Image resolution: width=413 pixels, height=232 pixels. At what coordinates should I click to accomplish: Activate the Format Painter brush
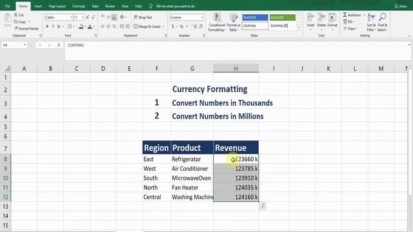(x=15, y=28)
